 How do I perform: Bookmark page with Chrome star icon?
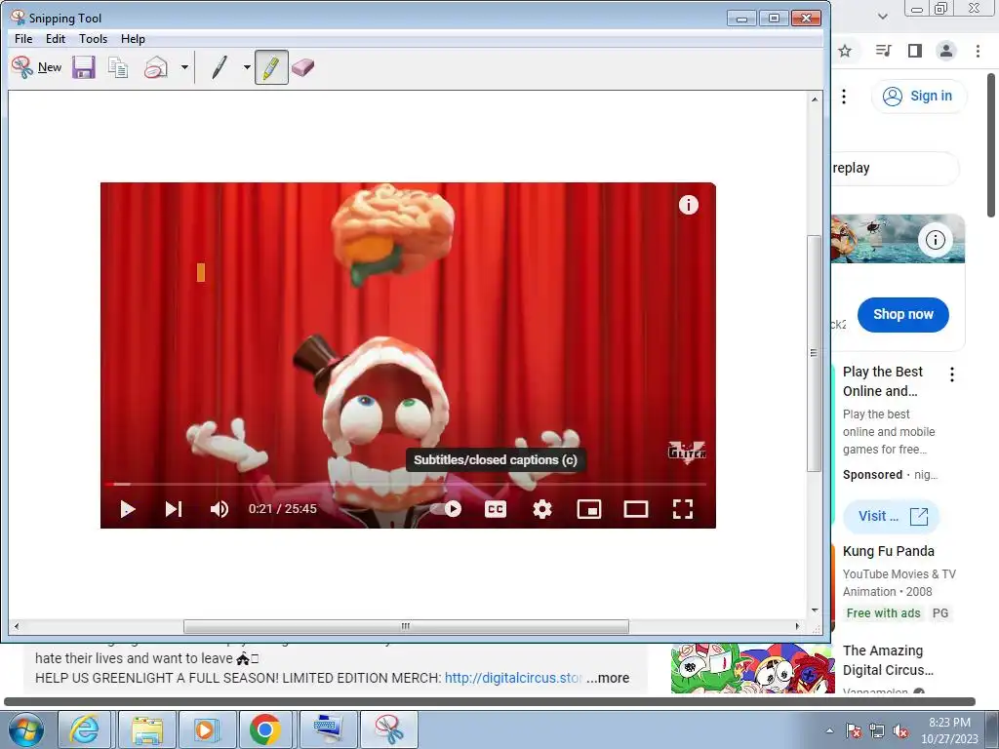pyautogui.click(x=845, y=51)
